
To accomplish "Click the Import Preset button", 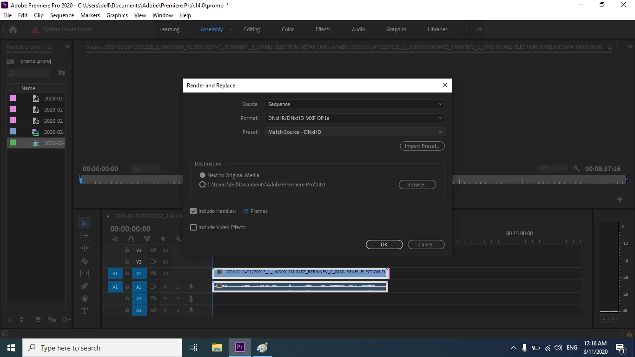I will pos(422,146).
